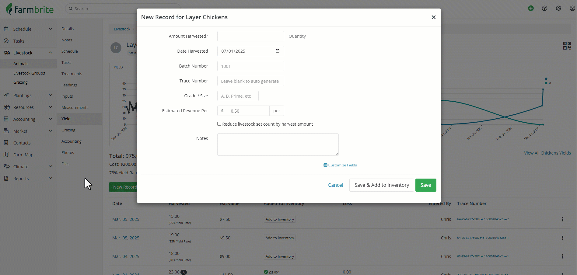Click the Customize Fields link
Viewport: 577px width, 275px height.
tap(340, 165)
